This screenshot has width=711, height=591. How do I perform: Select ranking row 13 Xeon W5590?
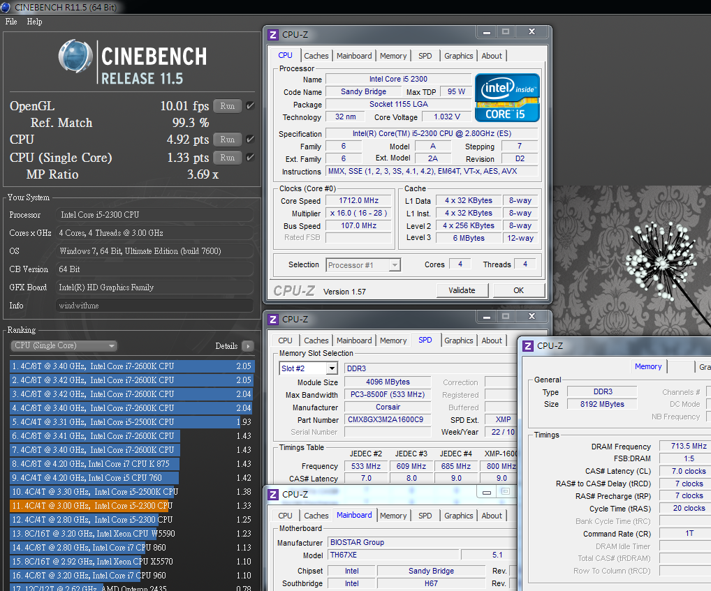(x=132, y=534)
